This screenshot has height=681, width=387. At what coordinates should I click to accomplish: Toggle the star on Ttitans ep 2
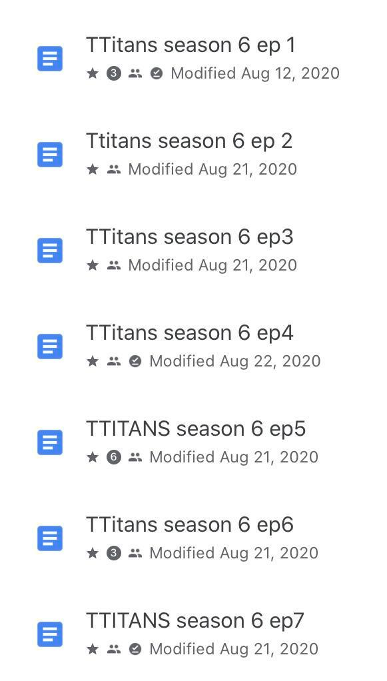pyautogui.click(x=91, y=169)
